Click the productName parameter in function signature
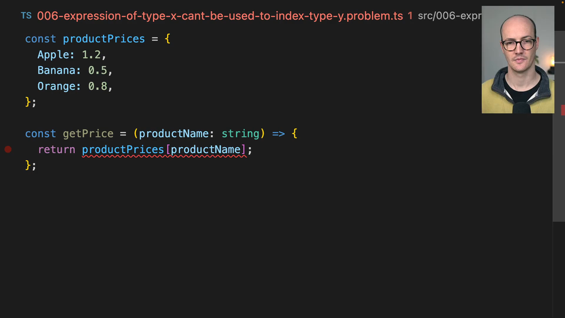The height and width of the screenshot is (318, 565). pos(174,134)
